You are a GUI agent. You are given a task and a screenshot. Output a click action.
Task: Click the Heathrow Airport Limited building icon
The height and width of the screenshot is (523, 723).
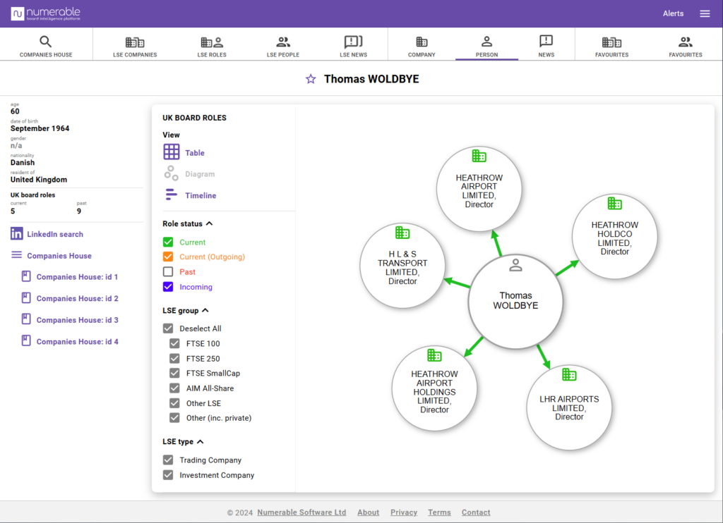tap(479, 156)
